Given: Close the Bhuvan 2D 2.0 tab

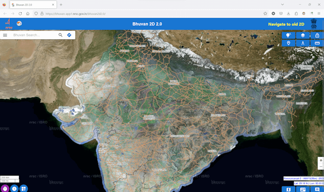Looking at the screenshot, I should click(x=53, y=5).
